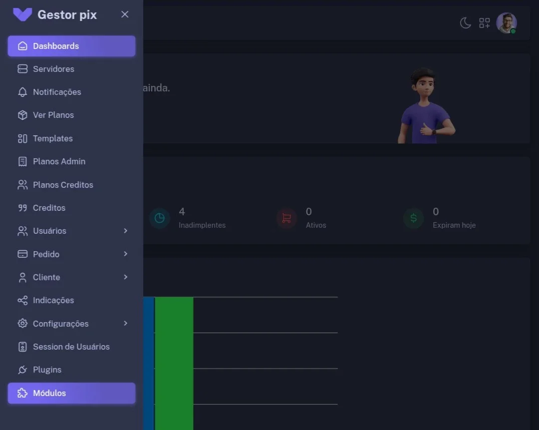The image size is (539, 430).
Task: Click the Templates layout icon
Action: click(22, 139)
